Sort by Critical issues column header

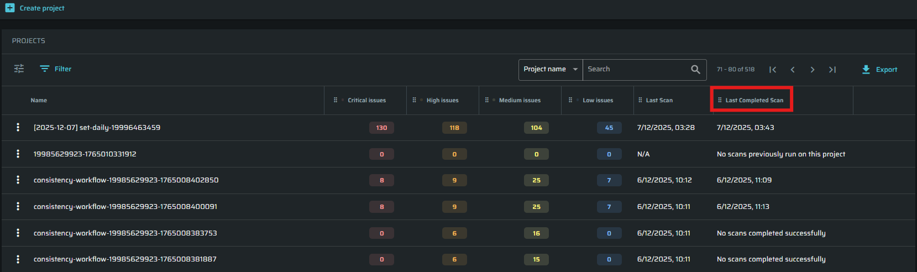[366, 100]
